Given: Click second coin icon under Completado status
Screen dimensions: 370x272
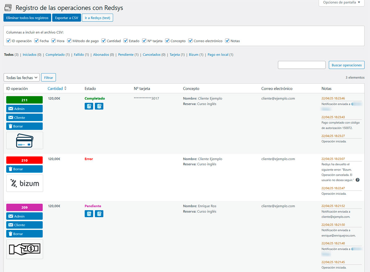Looking at the screenshot, I should (x=99, y=106).
